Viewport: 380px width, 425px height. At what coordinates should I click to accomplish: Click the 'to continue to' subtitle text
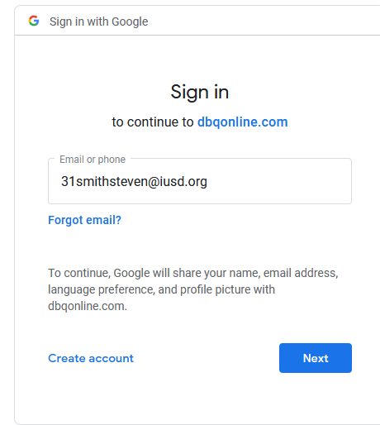pos(153,122)
